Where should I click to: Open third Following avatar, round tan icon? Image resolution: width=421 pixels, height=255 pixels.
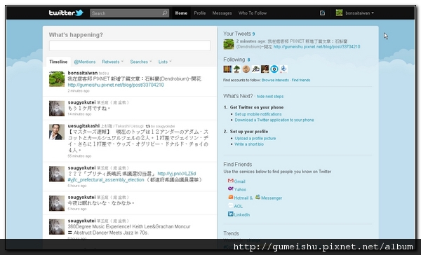click(246, 69)
